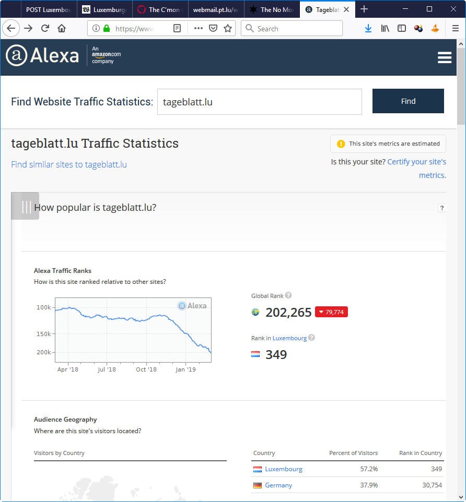Show Firefox sidebars with the sidebar icon

point(402,29)
